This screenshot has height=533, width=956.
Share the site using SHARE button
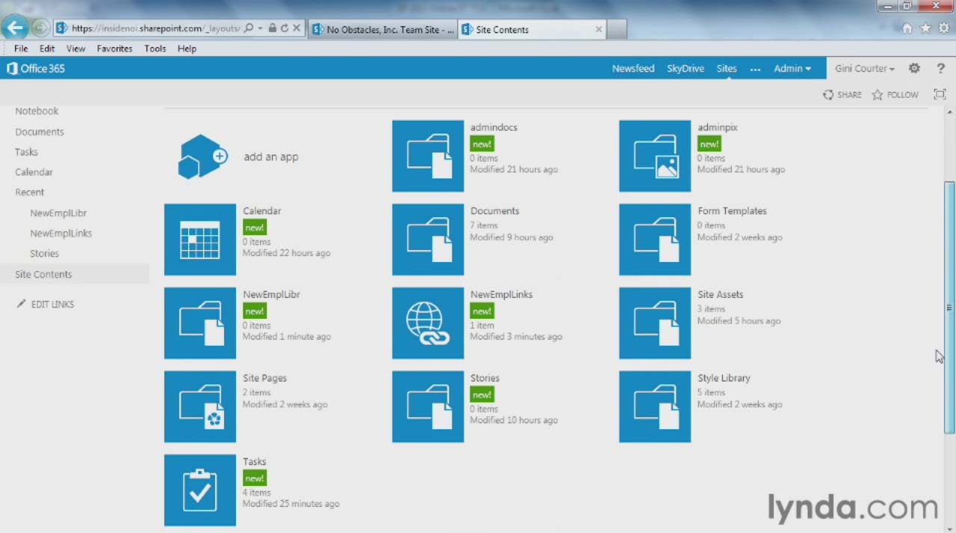click(x=842, y=95)
